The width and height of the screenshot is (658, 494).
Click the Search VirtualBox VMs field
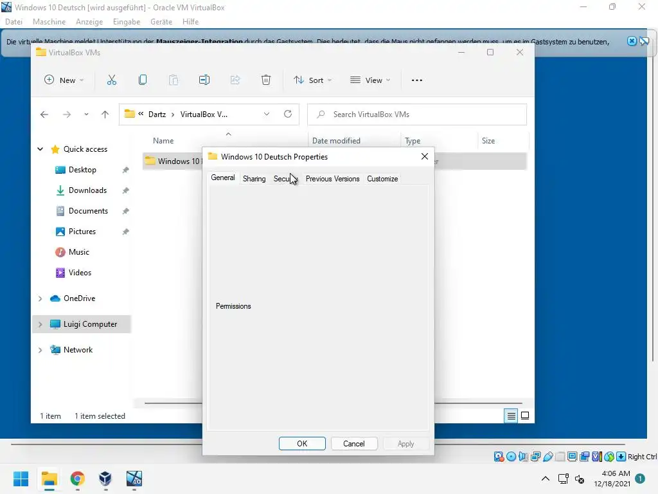pos(417,114)
